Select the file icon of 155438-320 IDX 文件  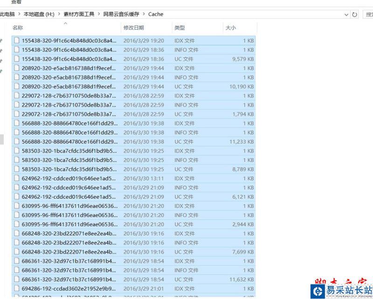click(x=16, y=41)
